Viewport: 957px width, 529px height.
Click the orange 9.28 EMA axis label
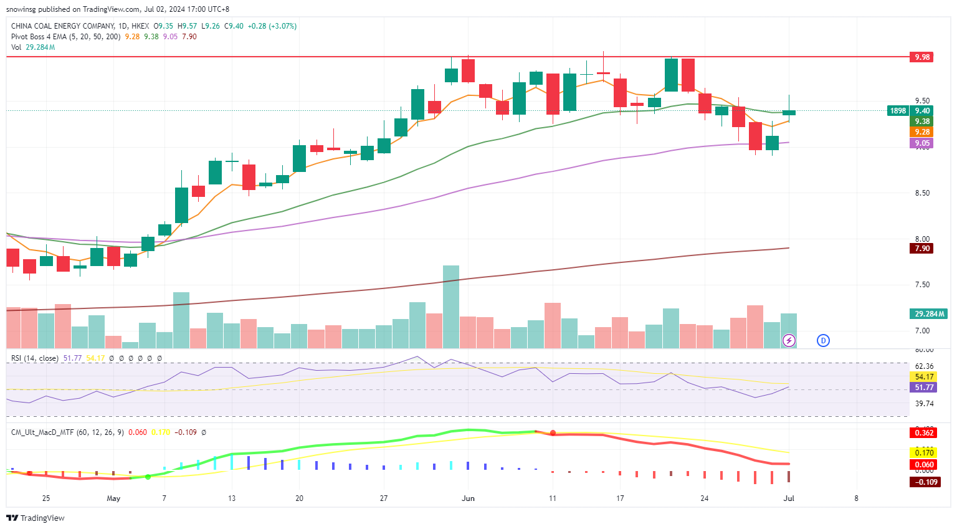click(x=921, y=132)
